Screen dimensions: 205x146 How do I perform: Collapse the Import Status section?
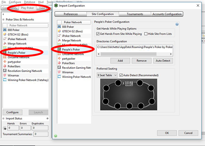[3, 118]
